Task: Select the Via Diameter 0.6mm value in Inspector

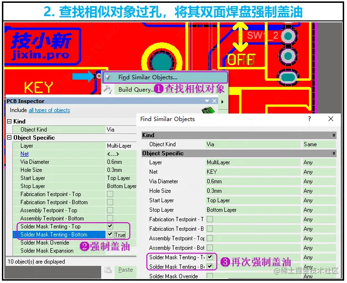Action: coord(115,162)
